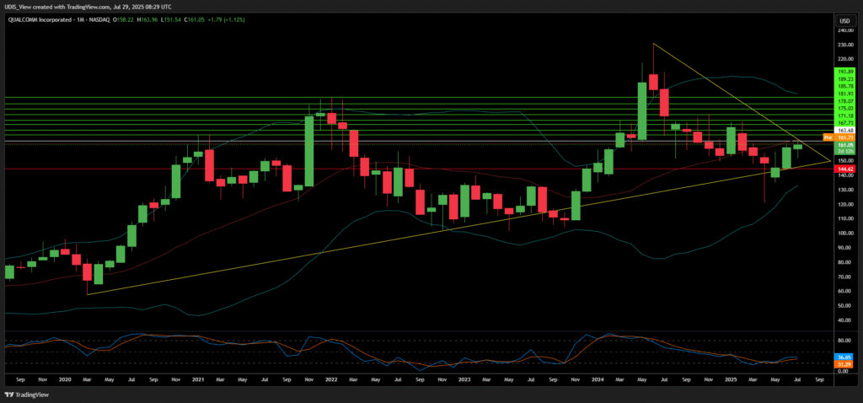Click the orange Pre pre-market badge
The height and width of the screenshot is (403, 863).
pos(827,136)
